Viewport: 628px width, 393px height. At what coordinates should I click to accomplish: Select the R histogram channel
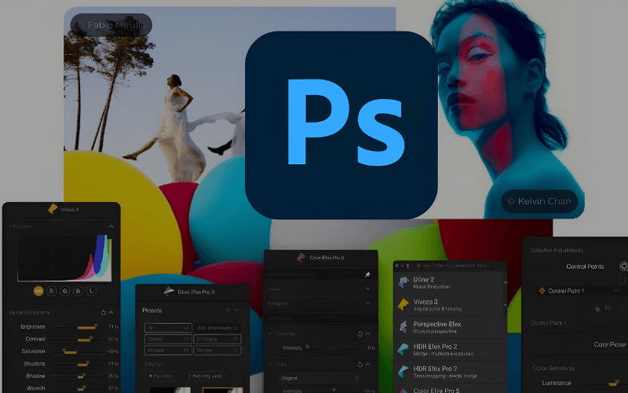(x=52, y=291)
